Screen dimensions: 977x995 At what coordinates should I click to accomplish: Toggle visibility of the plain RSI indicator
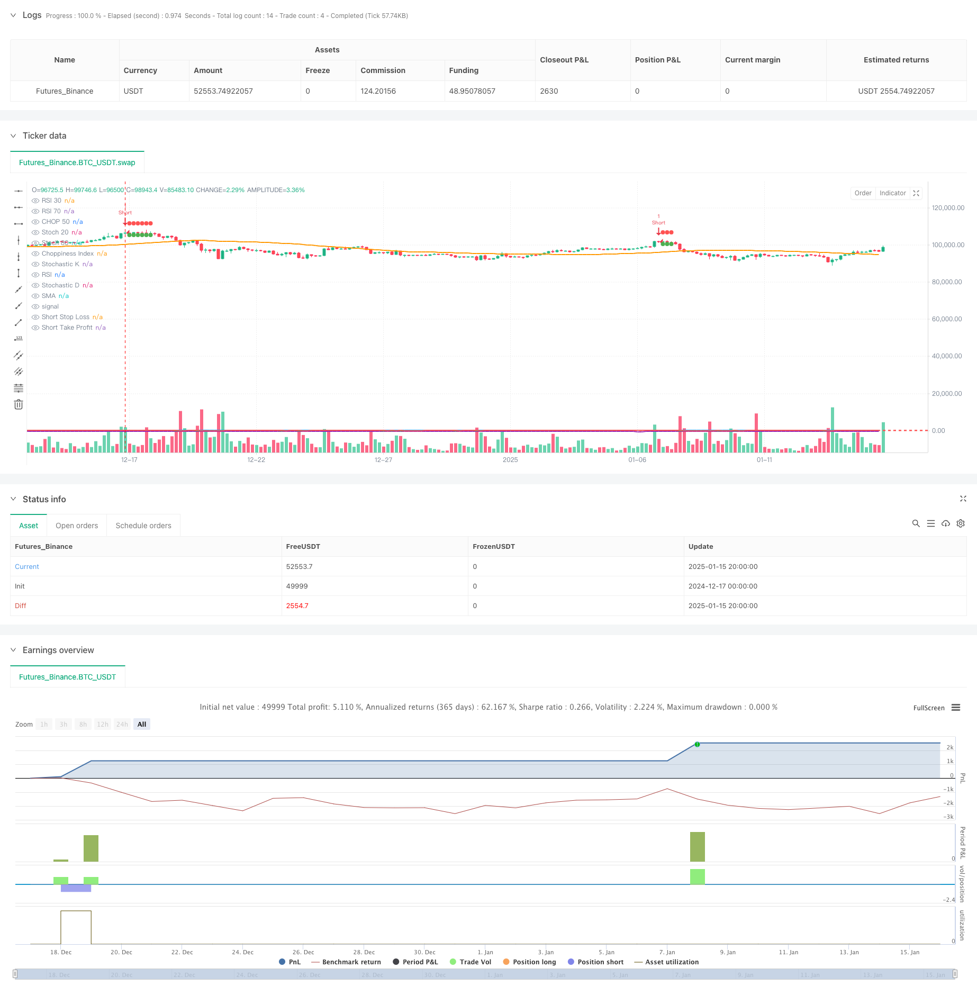(x=35, y=275)
